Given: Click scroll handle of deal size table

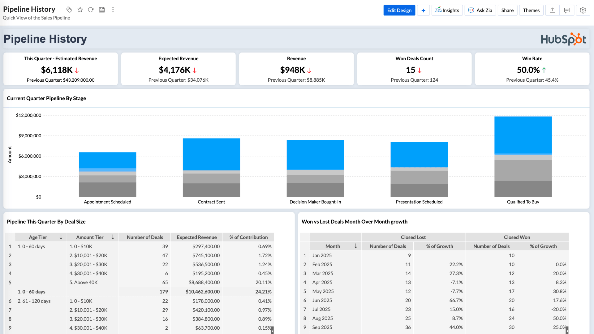Looking at the screenshot, I should (272, 330).
